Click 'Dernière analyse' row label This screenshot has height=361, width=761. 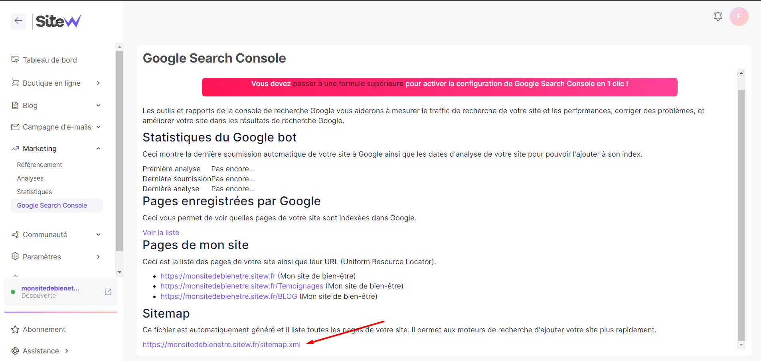point(171,189)
